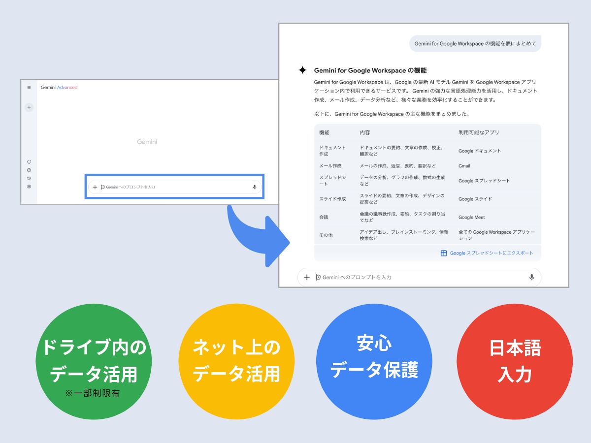
Task: Click the '機能' column header in the table
Action: (324, 132)
